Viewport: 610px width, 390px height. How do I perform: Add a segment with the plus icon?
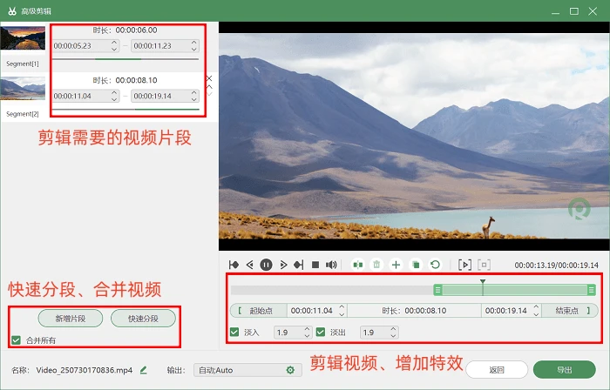pyautogui.click(x=396, y=265)
